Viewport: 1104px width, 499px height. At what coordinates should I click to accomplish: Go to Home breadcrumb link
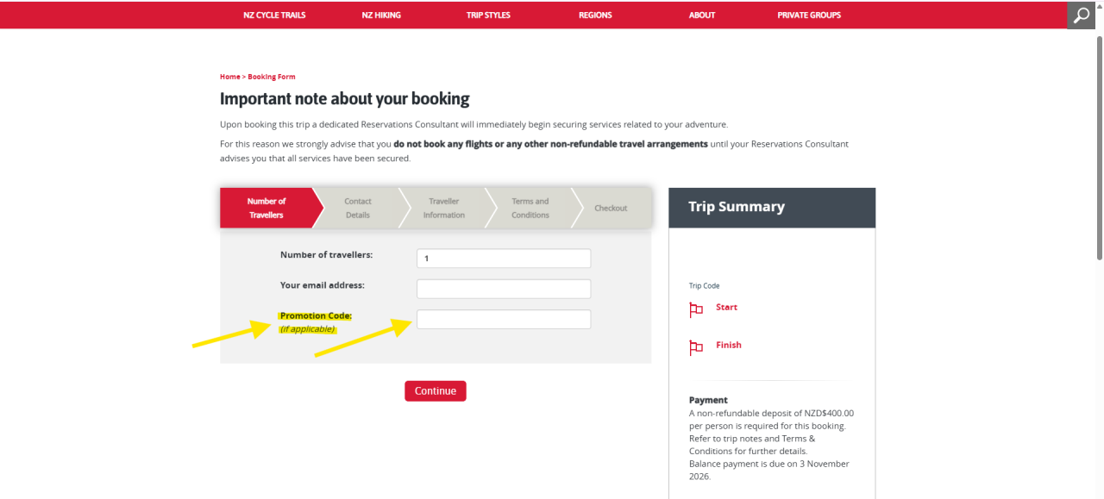[229, 77]
